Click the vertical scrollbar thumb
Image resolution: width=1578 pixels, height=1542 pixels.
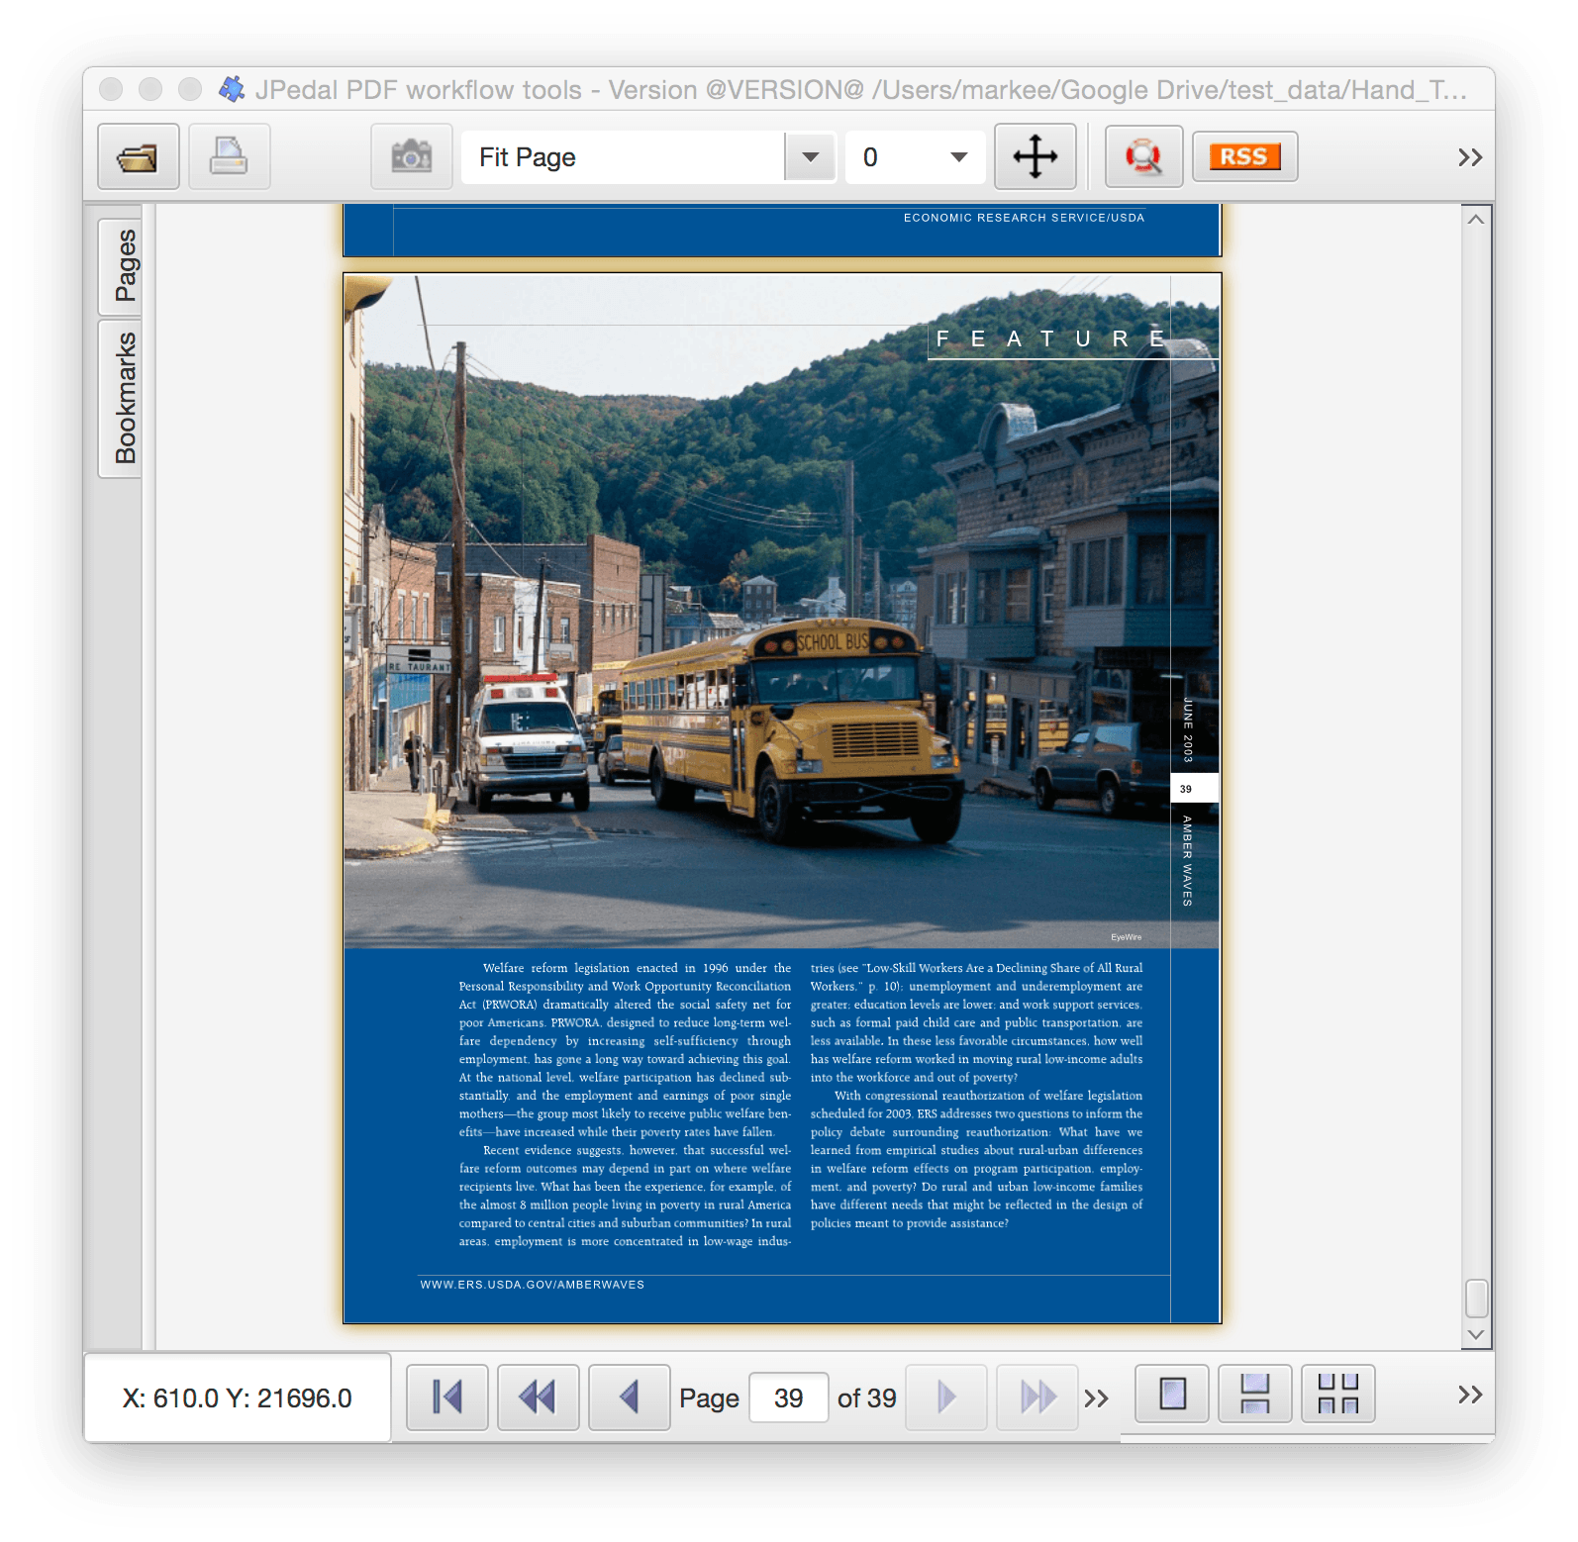pos(1476,1299)
